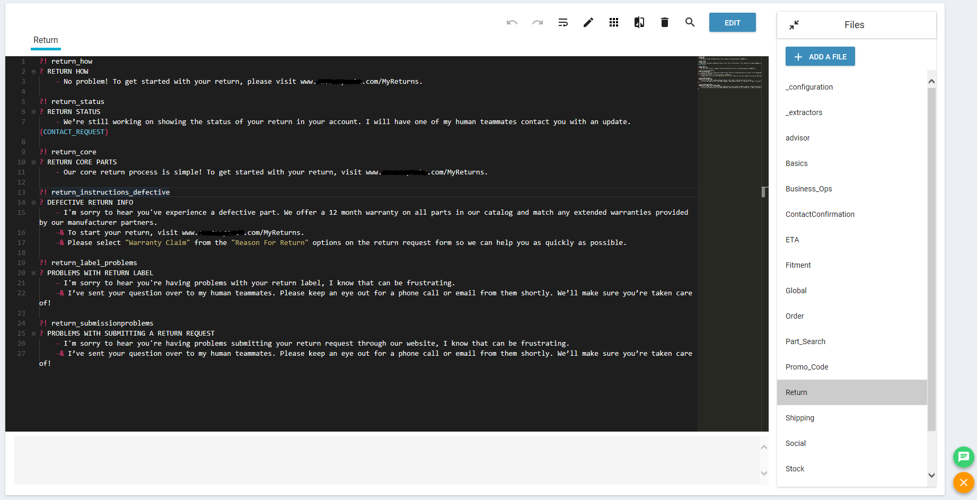Click the trash delete icon
The height and width of the screenshot is (500, 977).
coord(665,22)
